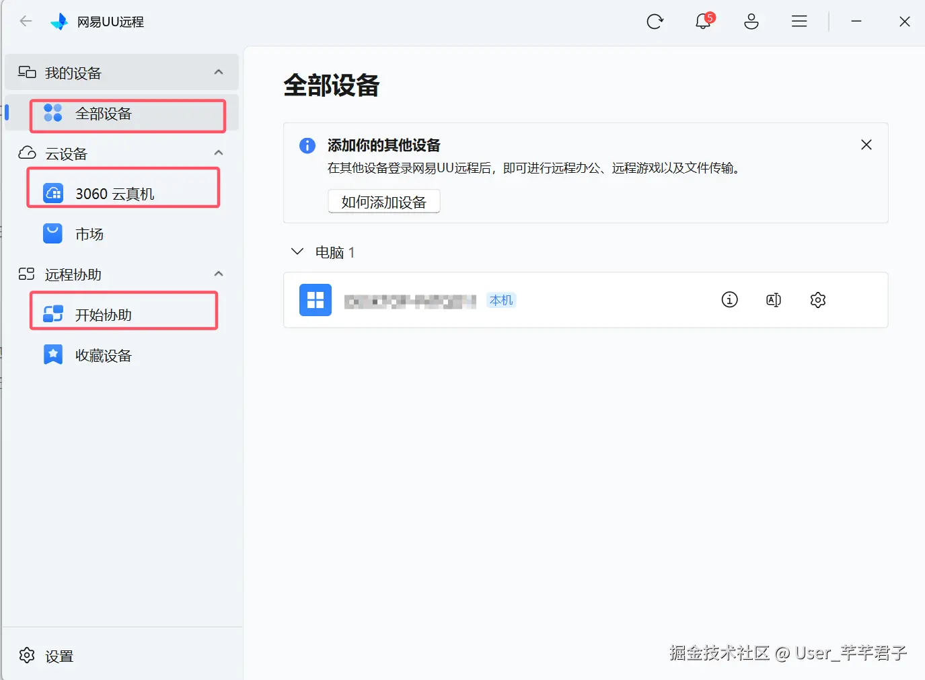This screenshot has width=925, height=680.
Task: Click the 开始协助 icon in sidebar
Action: tap(53, 314)
